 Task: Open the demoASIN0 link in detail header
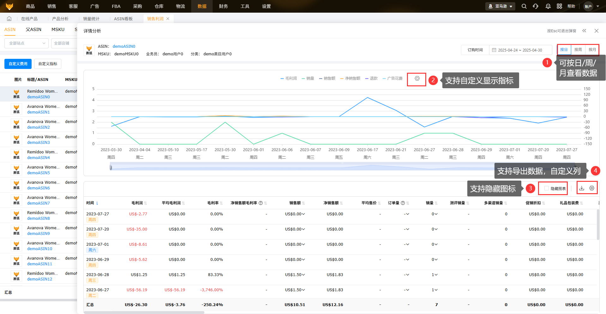124,46
